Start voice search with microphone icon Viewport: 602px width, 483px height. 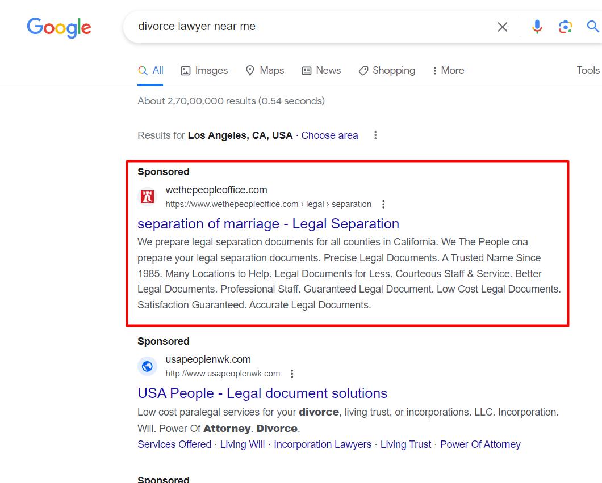tap(537, 27)
